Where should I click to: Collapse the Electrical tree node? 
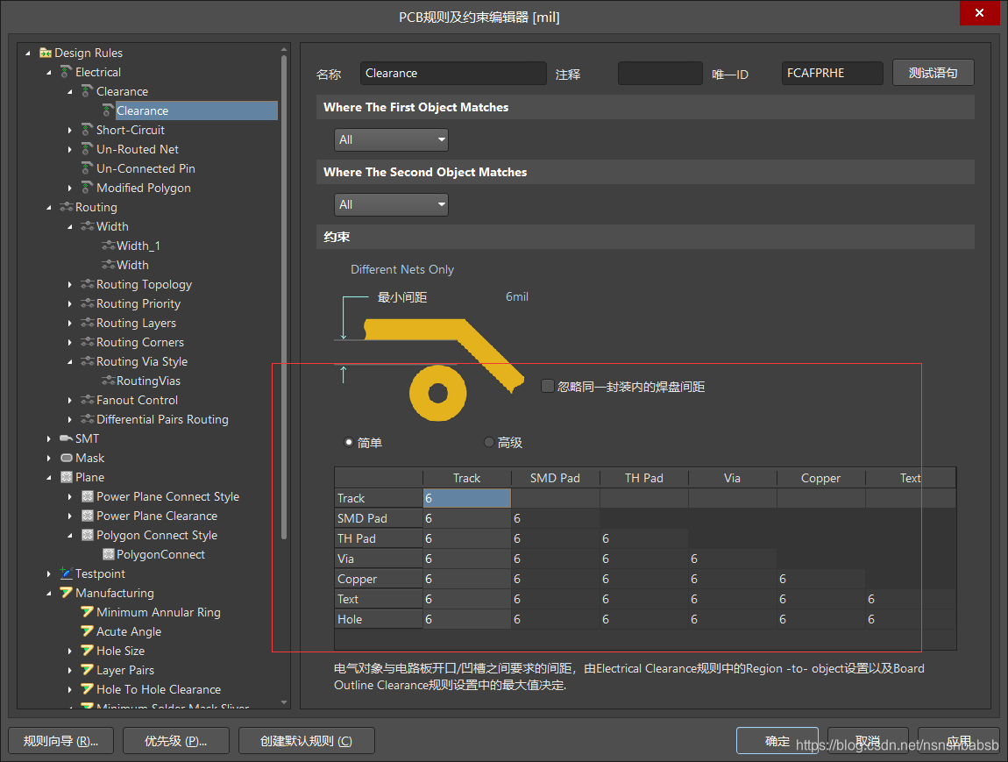tap(48, 72)
